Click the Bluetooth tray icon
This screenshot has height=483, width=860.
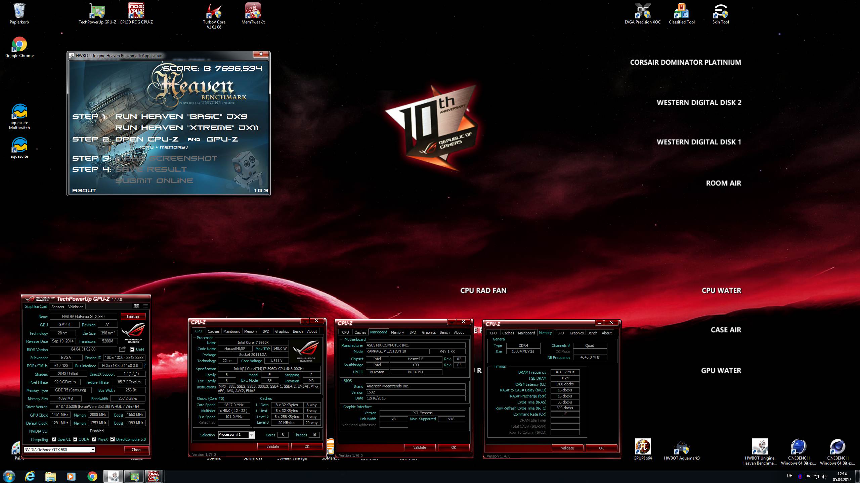point(800,477)
